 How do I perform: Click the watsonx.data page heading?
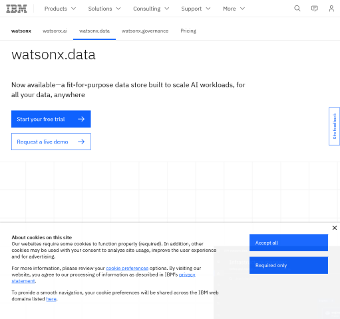tap(53, 54)
